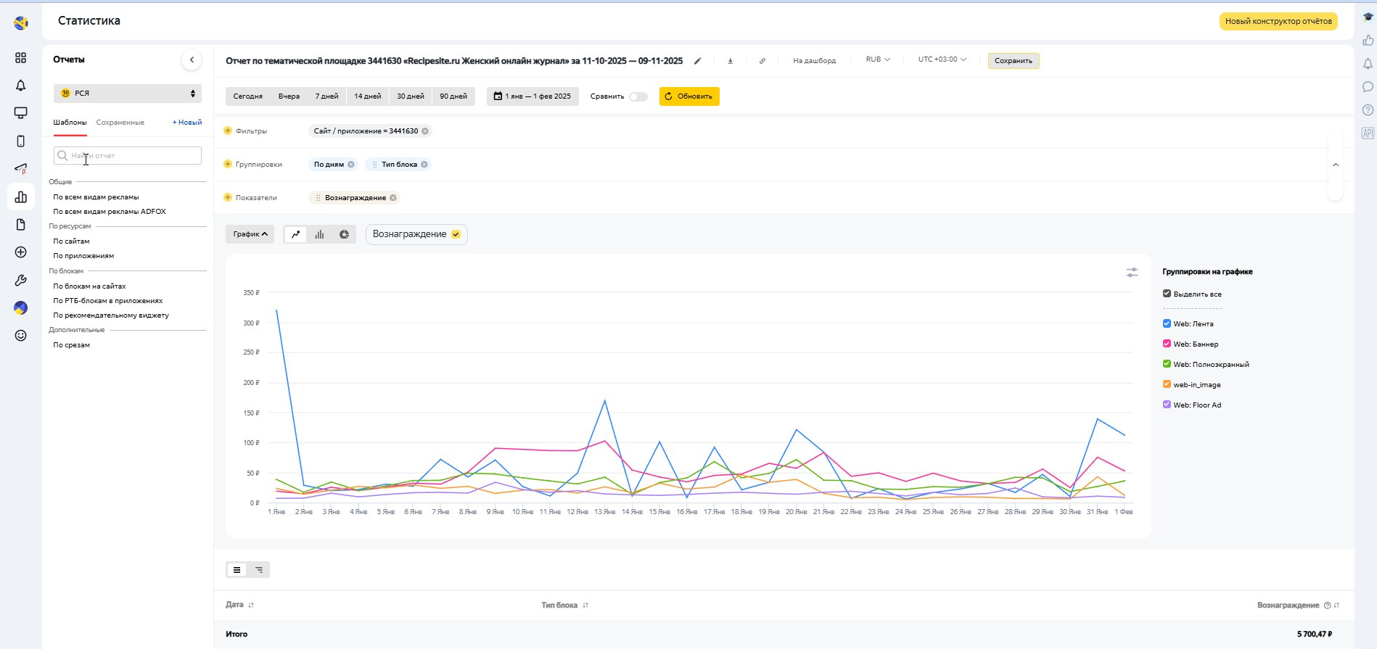
Task: Download the report using the download icon
Action: (730, 61)
